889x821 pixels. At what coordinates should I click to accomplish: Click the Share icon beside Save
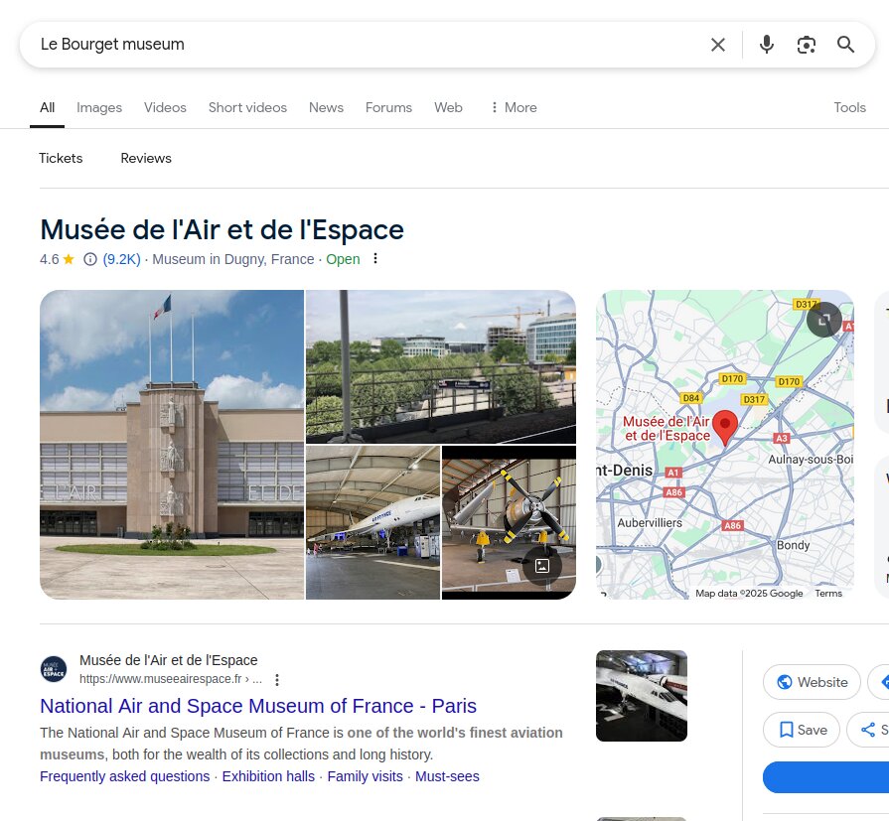pos(869,730)
